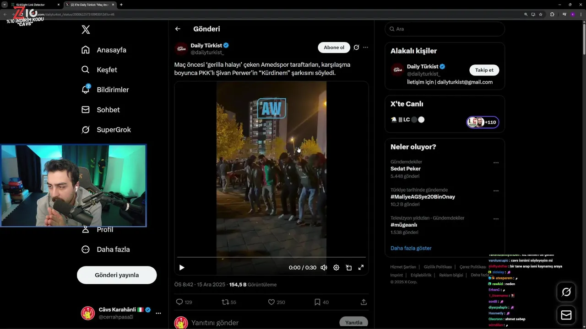This screenshot has height=329, width=586.
Task: Go to Anasayfa in the sidebar
Action: [x=103, y=50]
